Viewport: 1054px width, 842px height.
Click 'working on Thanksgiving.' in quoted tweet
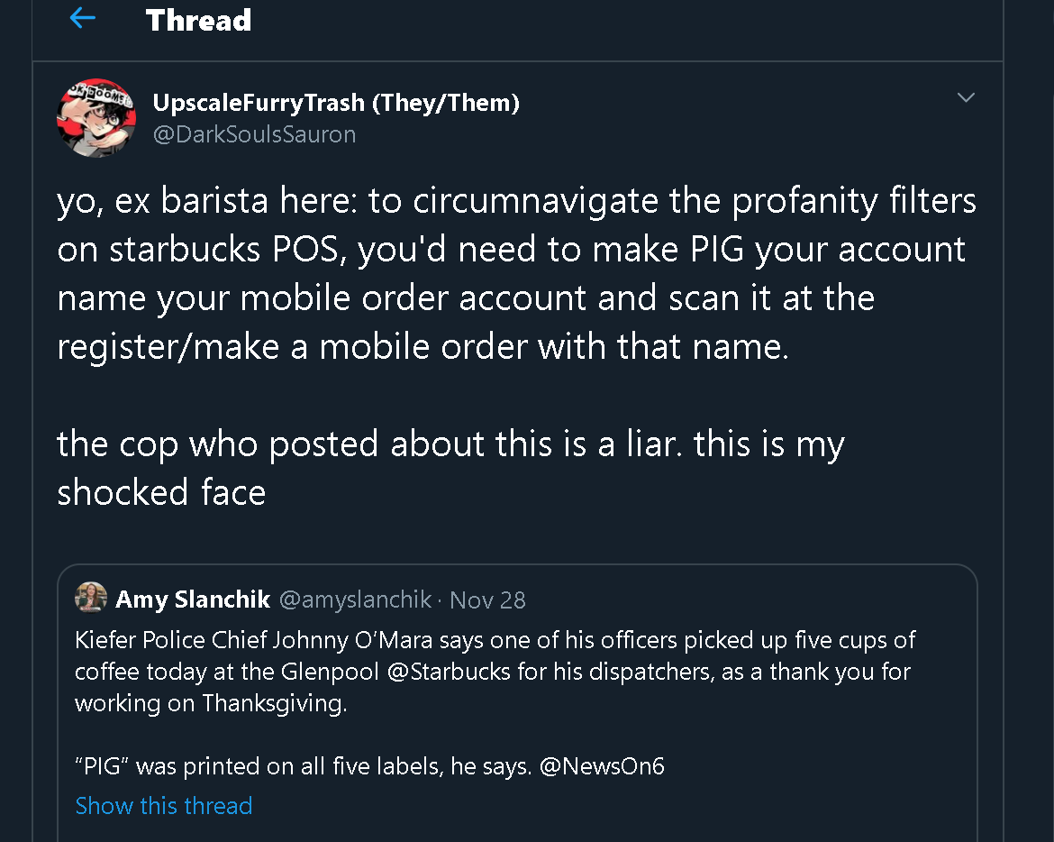pos(210,703)
